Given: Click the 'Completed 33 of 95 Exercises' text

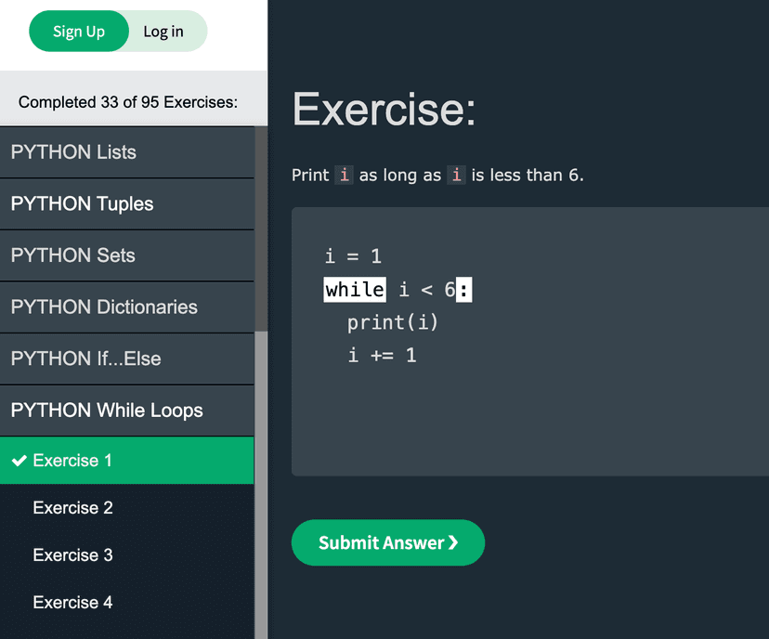Looking at the screenshot, I should pos(128,102).
